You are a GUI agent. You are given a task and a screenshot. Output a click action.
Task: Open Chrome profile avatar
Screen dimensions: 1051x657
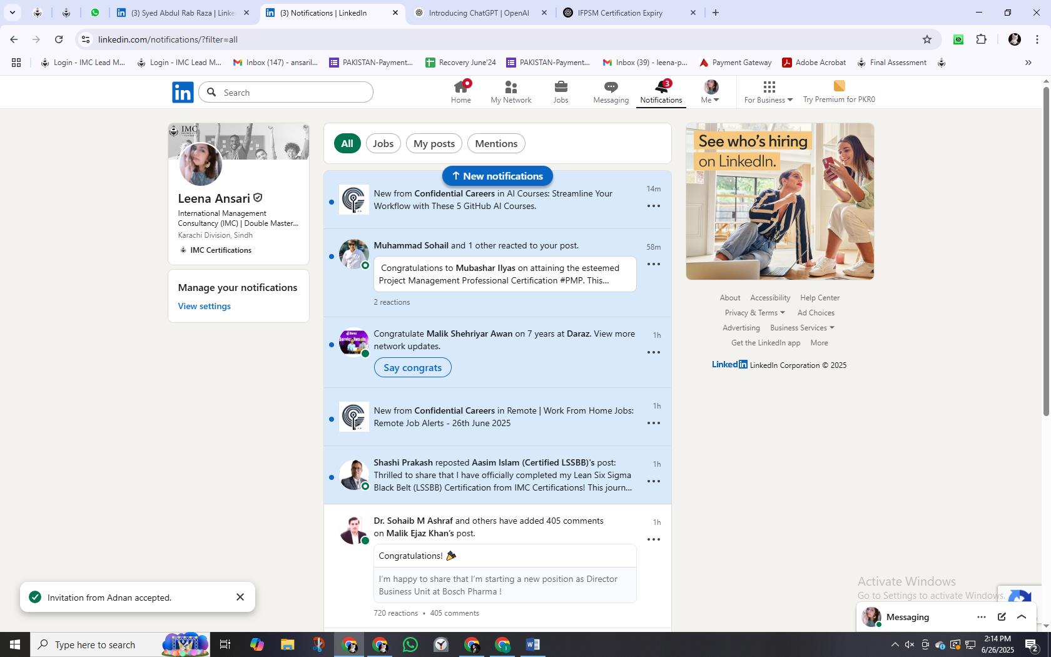[x=1015, y=39]
